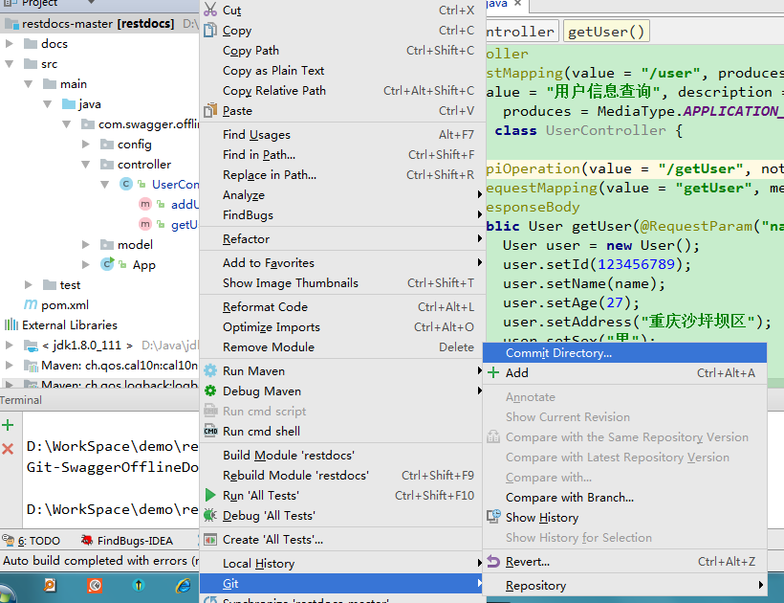Expand the test folder

(x=29, y=284)
